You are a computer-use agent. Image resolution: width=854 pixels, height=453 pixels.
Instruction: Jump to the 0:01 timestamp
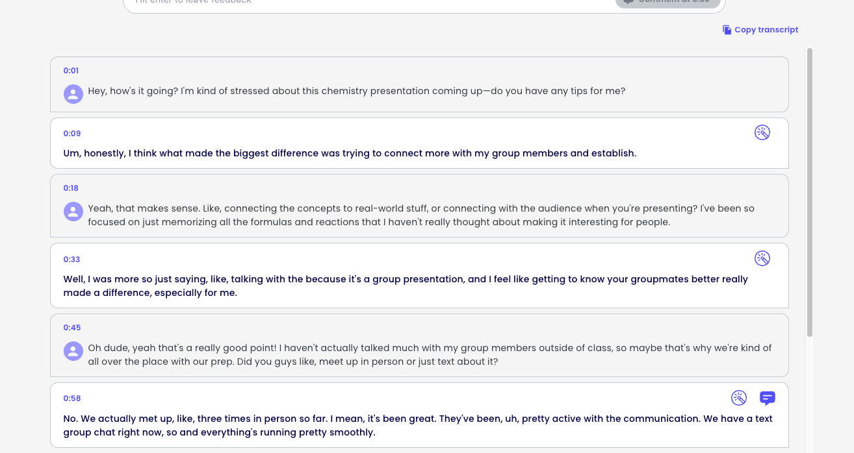tap(71, 71)
